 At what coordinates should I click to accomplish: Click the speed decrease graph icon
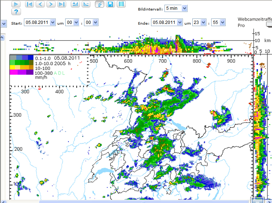[86, 4]
